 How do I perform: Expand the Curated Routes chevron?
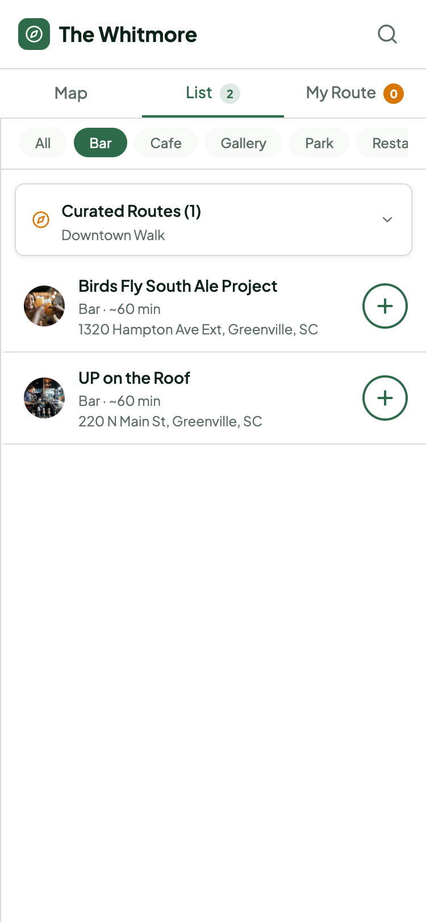pos(387,220)
